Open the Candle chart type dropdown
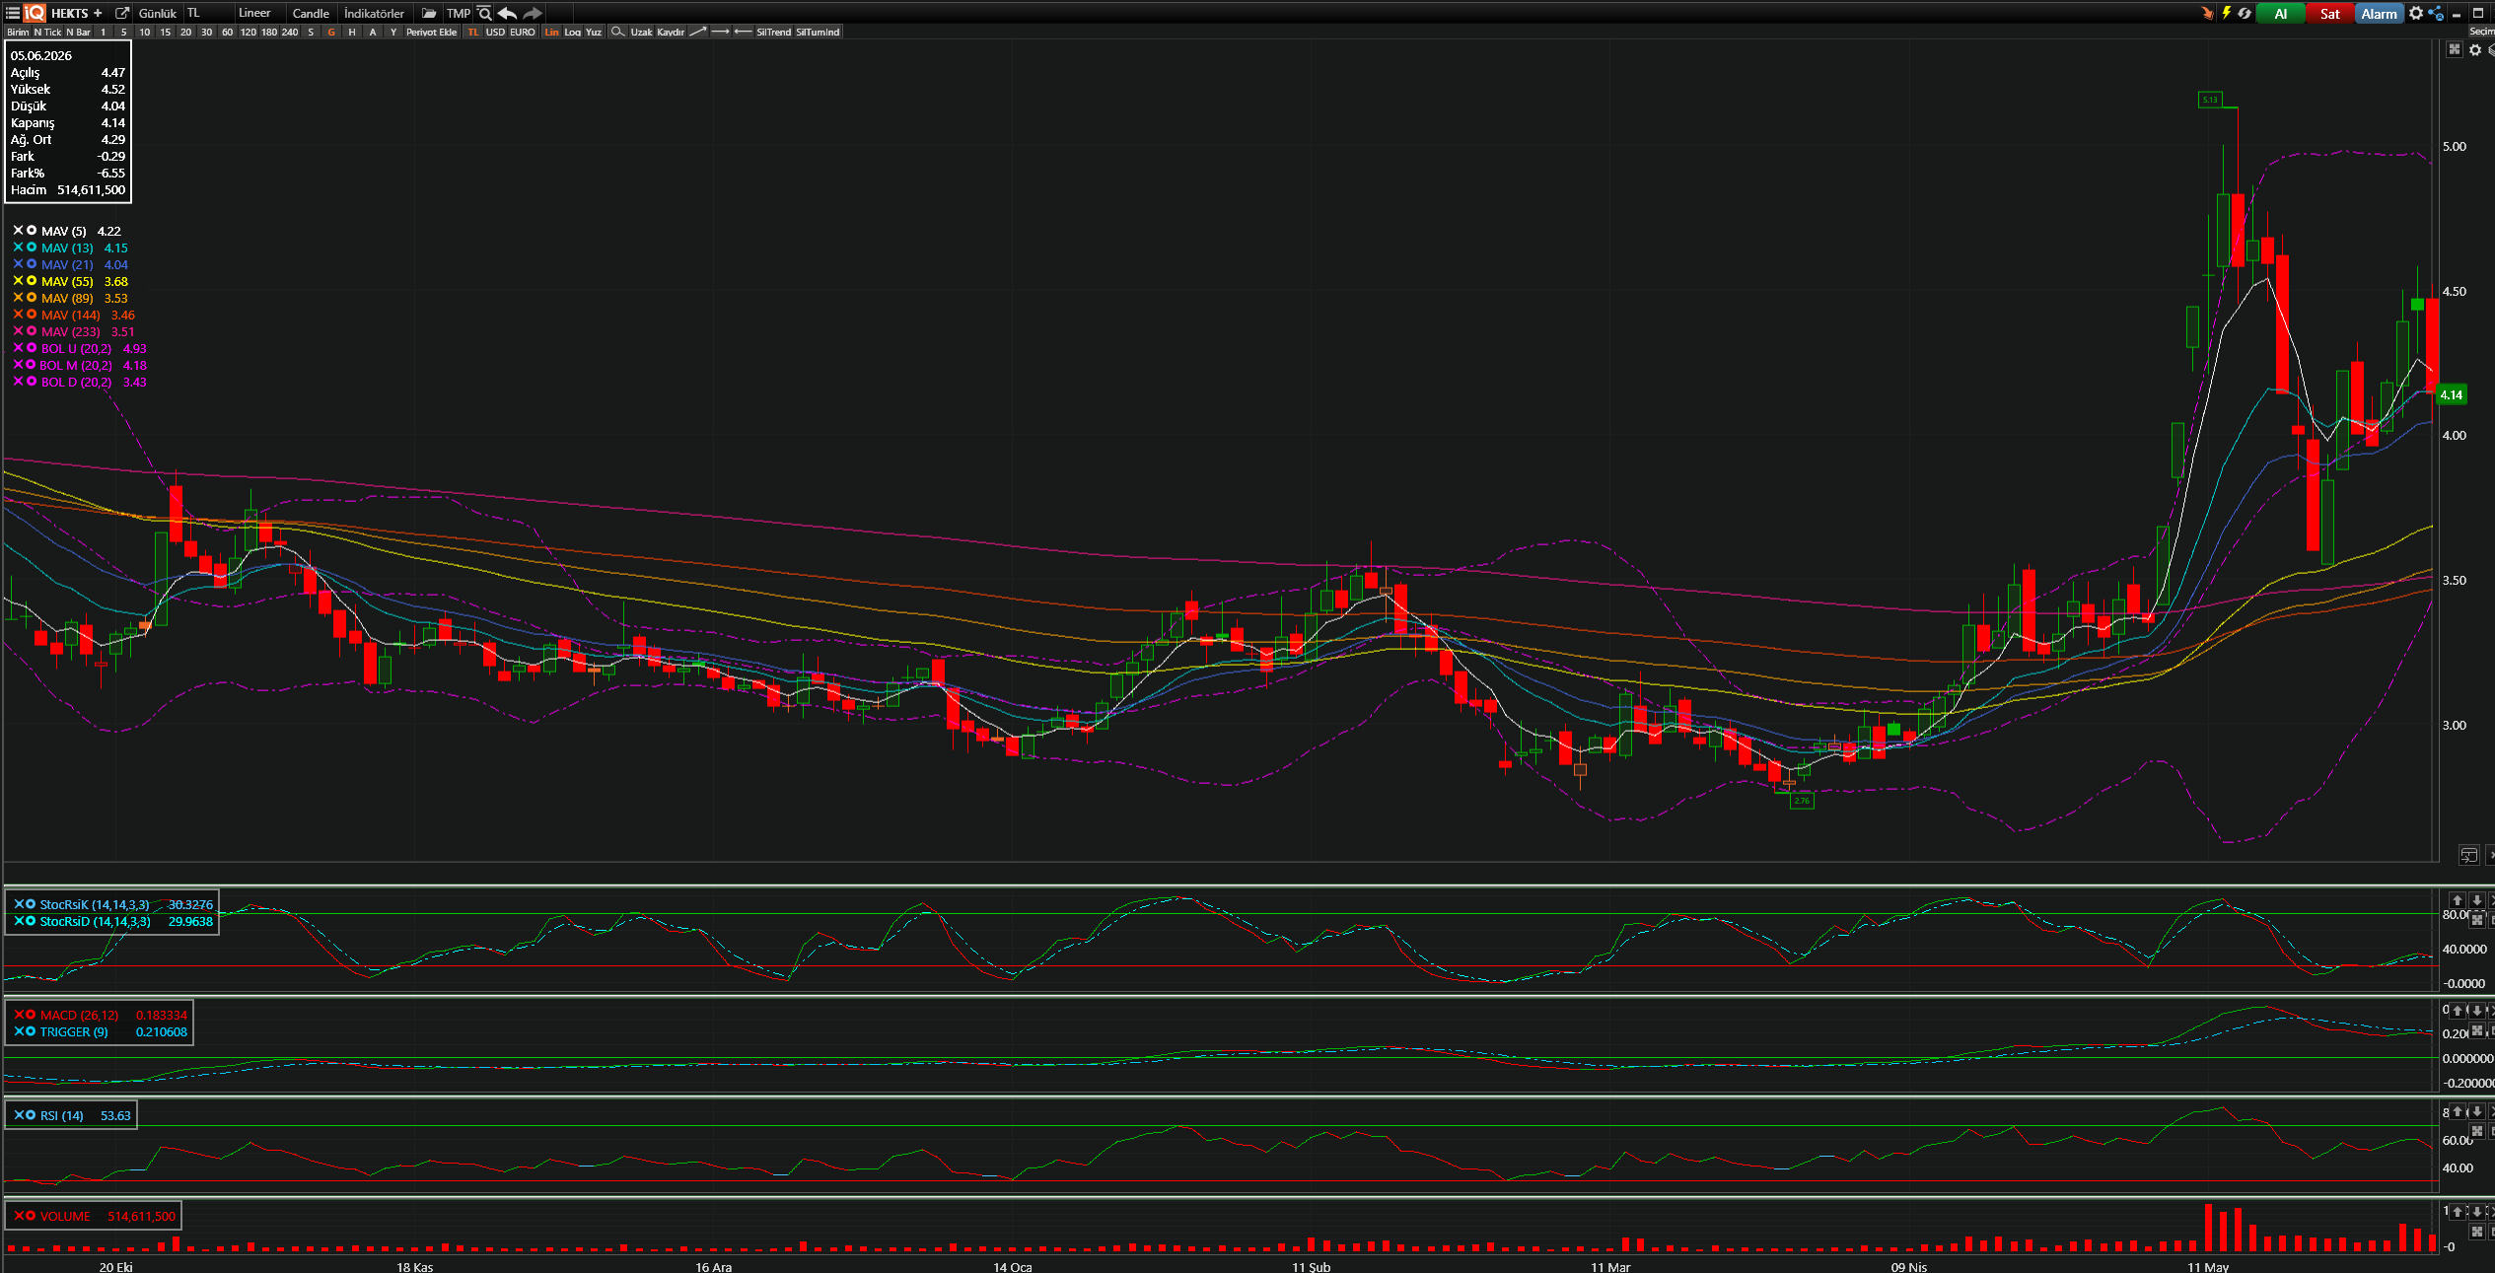This screenshot has width=2495, height=1273. [311, 13]
